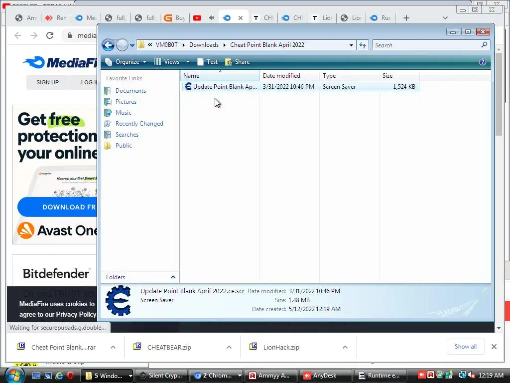Click Chrome's back arrow button
The height and width of the screenshot is (383, 510).
point(18,35)
